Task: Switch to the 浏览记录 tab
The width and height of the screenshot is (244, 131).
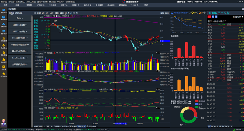Action: click(x=19, y=13)
